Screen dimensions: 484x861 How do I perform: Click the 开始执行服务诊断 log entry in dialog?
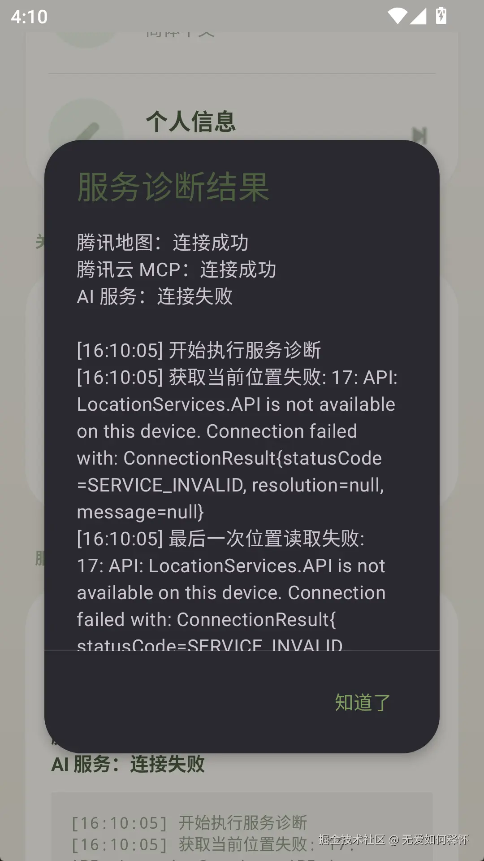point(199,350)
